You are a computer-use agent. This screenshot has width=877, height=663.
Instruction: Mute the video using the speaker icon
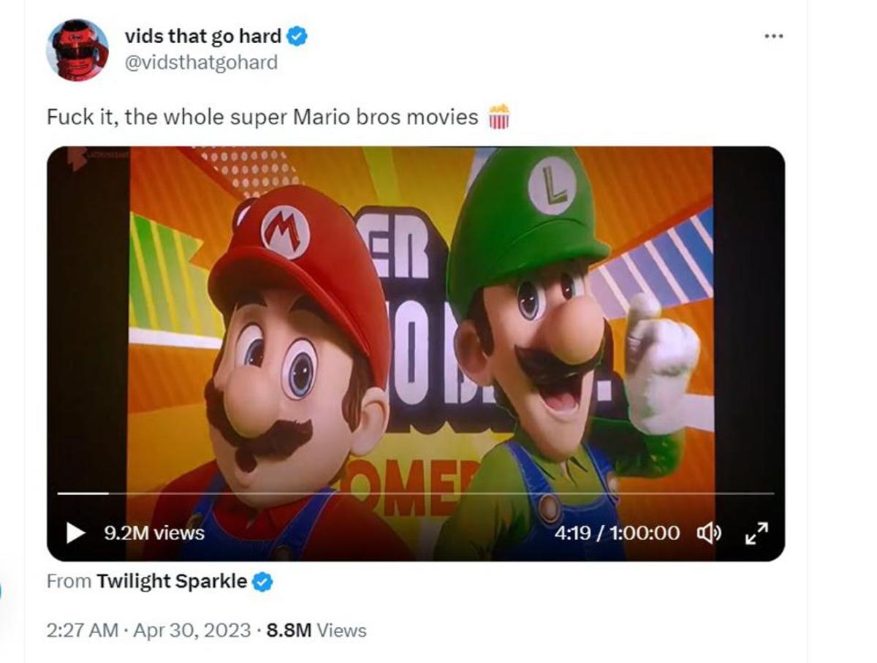(x=708, y=534)
